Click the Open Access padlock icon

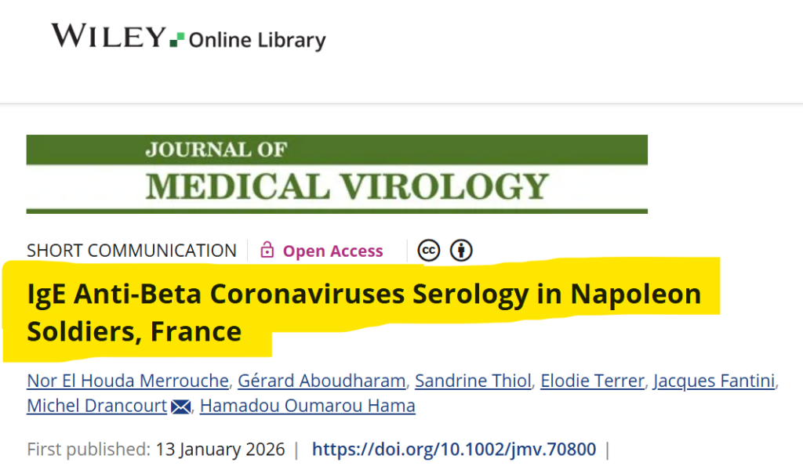tap(267, 251)
